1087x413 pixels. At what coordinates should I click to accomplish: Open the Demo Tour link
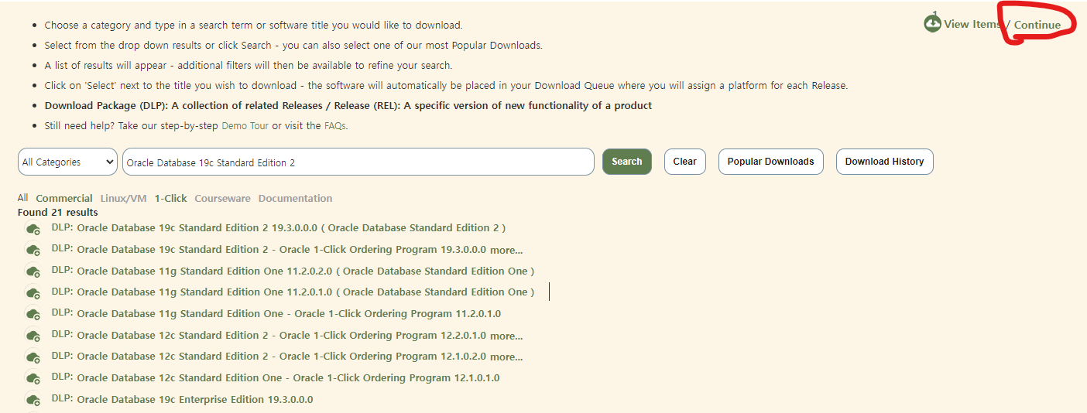click(245, 125)
